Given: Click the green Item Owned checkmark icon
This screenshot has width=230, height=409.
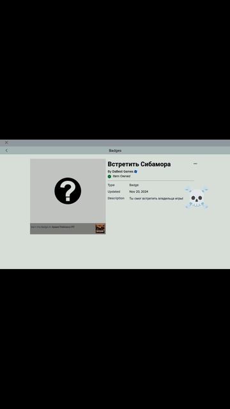Looking at the screenshot, I should pyautogui.click(x=109, y=176).
